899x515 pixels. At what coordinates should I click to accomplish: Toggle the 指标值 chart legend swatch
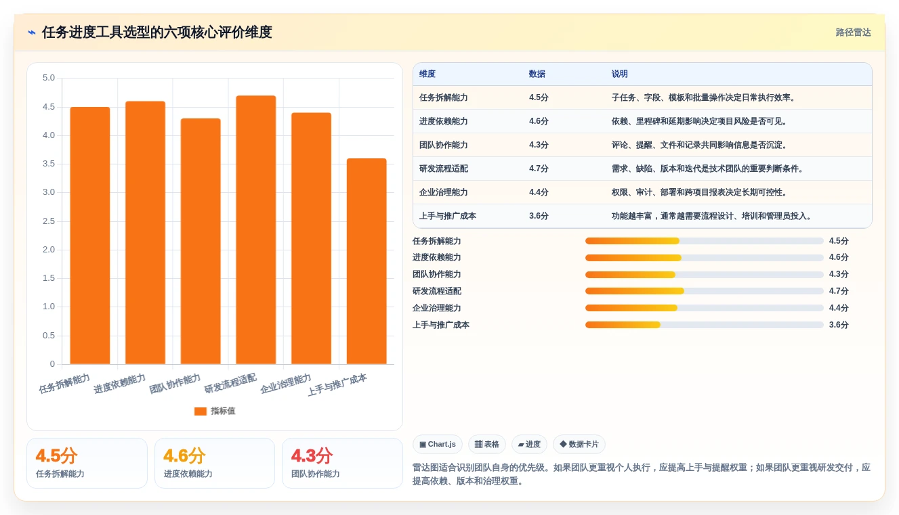(x=201, y=411)
